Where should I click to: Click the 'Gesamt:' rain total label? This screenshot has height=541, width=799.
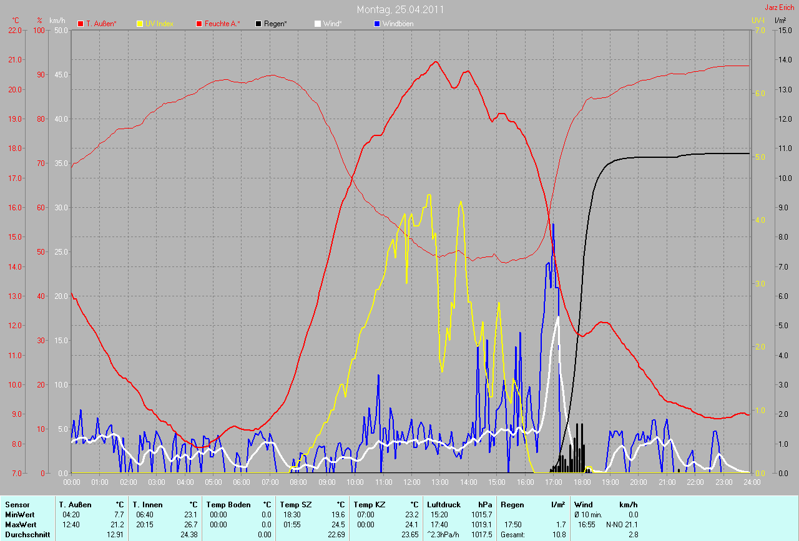coord(512,535)
